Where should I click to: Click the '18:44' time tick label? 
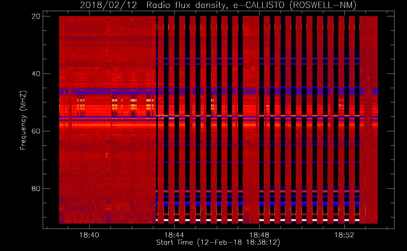(x=174, y=235)
